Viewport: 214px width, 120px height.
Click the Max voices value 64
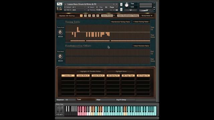(x=106, y=7)
